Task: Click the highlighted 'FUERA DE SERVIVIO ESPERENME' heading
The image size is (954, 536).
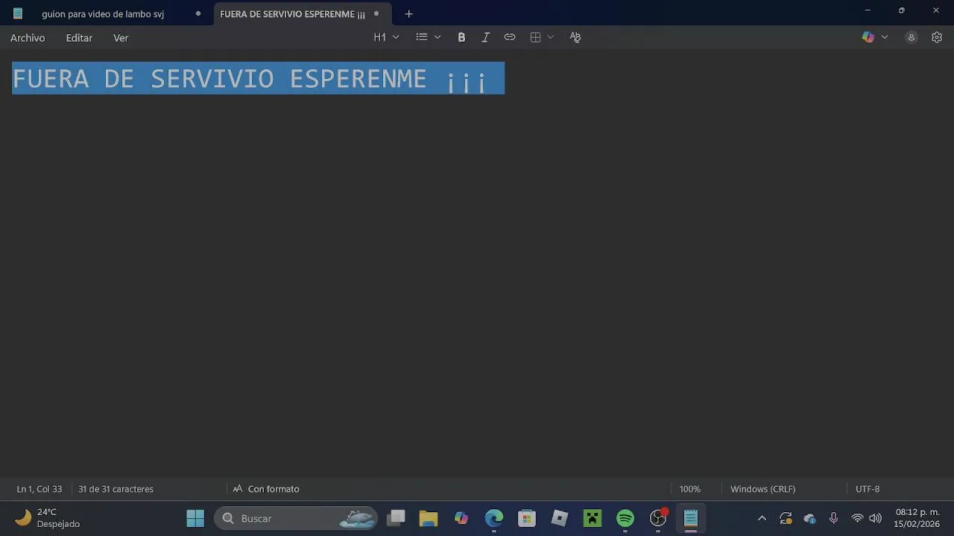Action: tap(258, 78)
